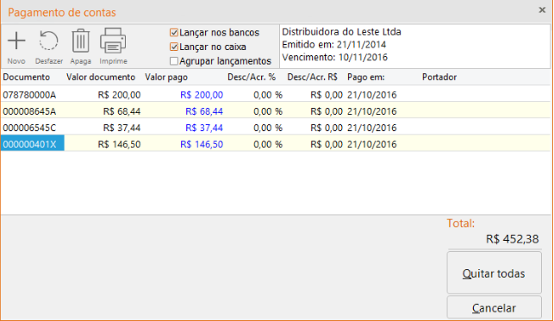The image size is (554, 321).
Task: Uncheck Lançar nos bancos checkbox
Action: coord(173,33)
